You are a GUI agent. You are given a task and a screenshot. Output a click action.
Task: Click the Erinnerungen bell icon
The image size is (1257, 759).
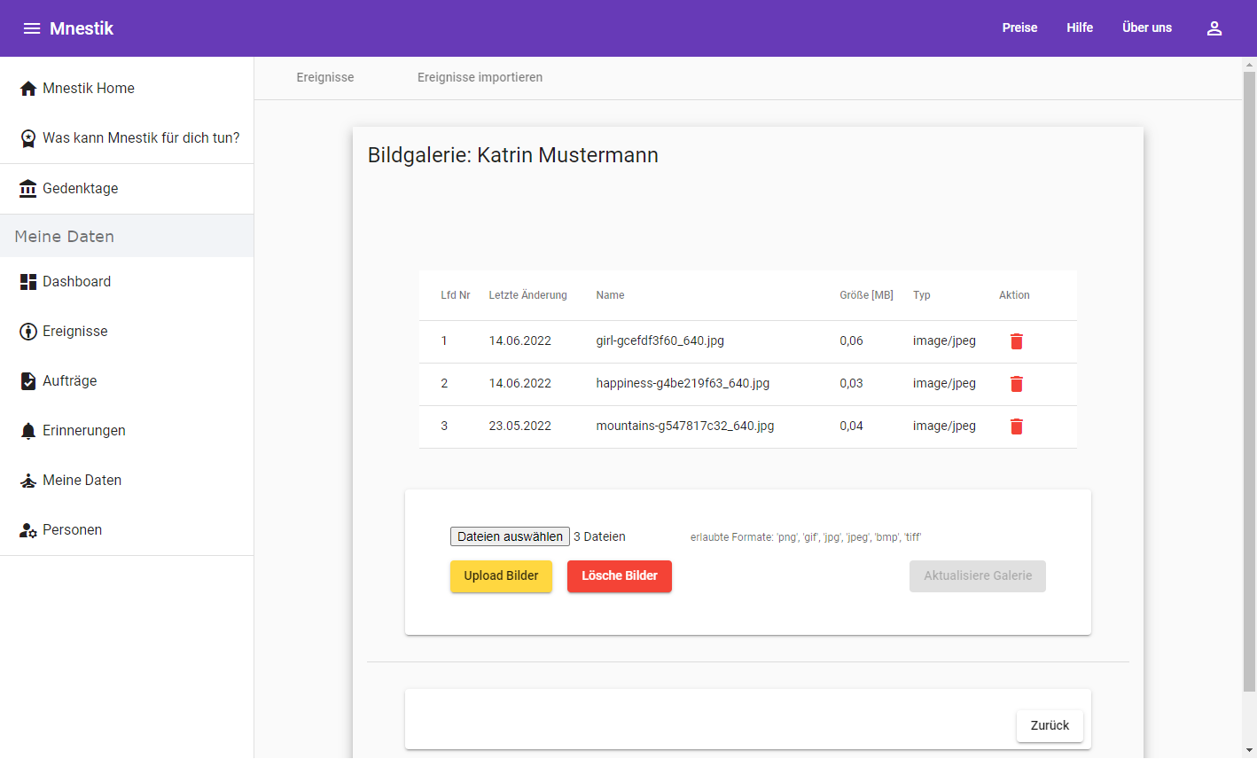tap(28, 431)
